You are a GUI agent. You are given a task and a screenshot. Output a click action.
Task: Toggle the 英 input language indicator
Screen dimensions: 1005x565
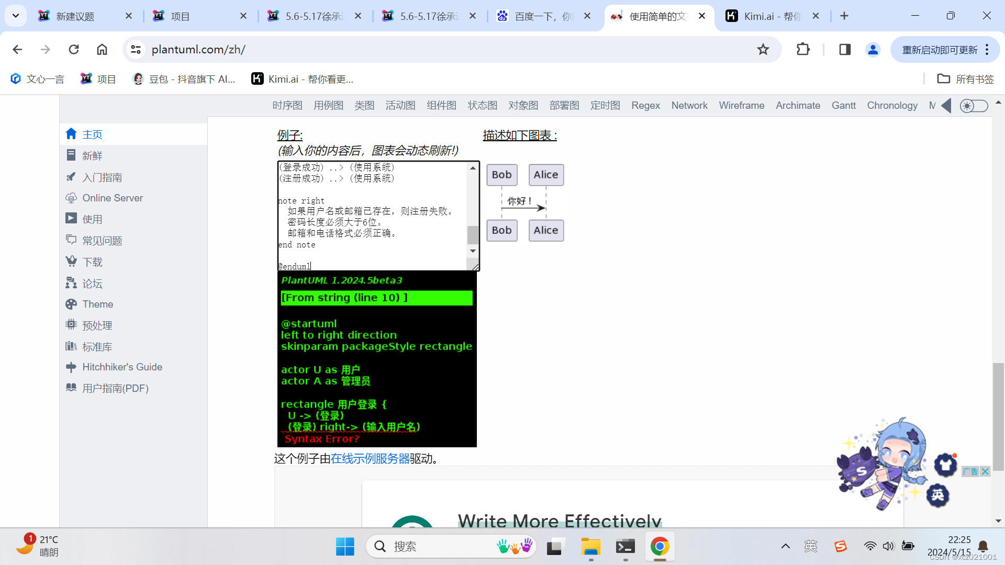point(810,547)
